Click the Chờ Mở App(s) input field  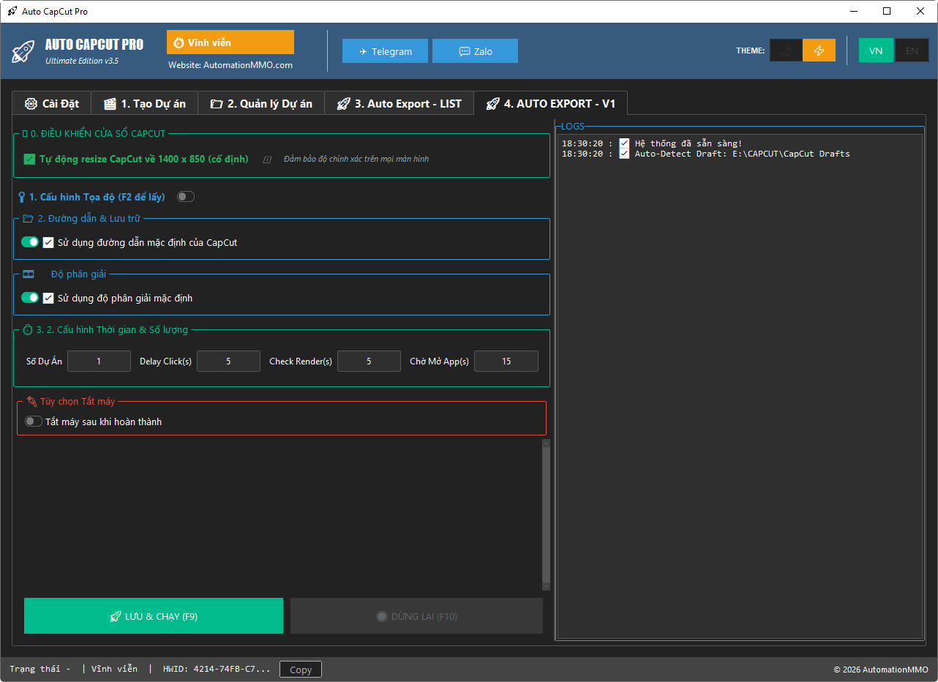[x=506, y=361]
